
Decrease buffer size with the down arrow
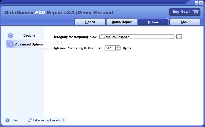click(118, 49)
